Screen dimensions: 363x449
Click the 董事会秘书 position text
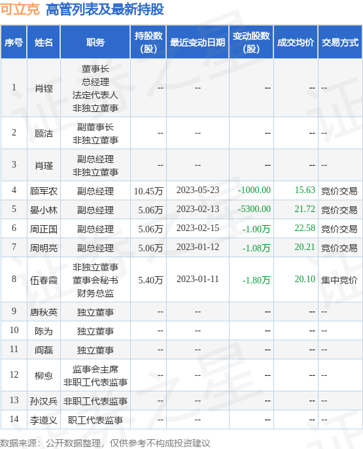click(95, 279)
